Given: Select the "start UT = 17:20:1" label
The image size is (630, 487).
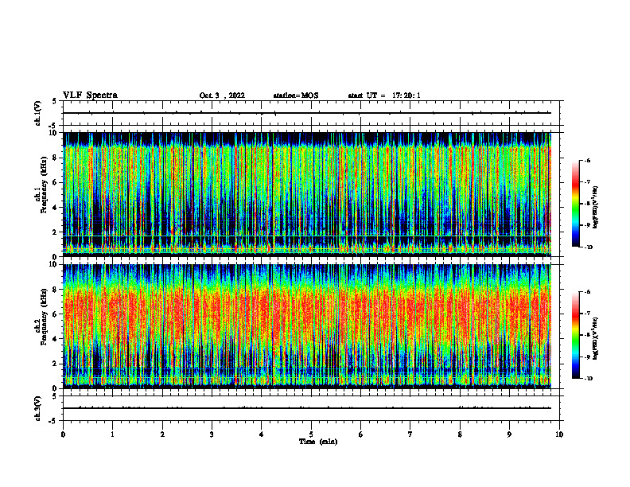Looking at the screenshot, I should tap(384, 95).
